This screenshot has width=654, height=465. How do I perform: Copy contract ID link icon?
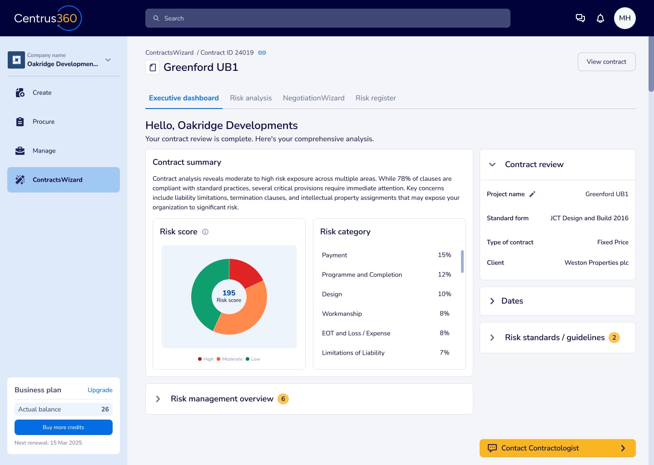[262, 53]
